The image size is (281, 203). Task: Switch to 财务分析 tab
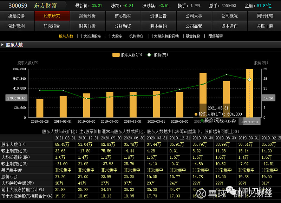tap(87, 26)
